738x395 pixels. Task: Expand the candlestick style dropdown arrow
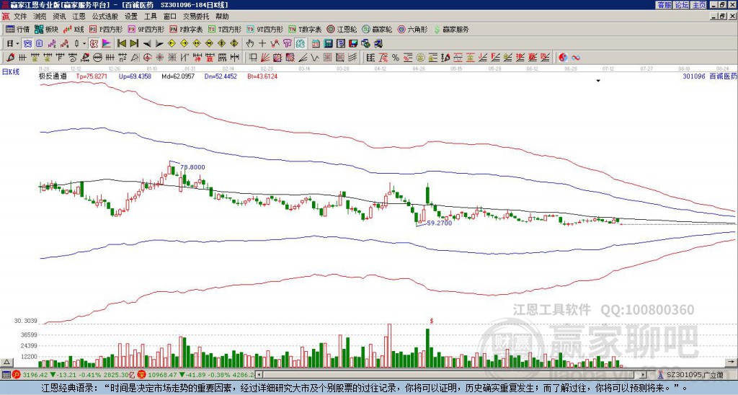[x=84, y=44]
